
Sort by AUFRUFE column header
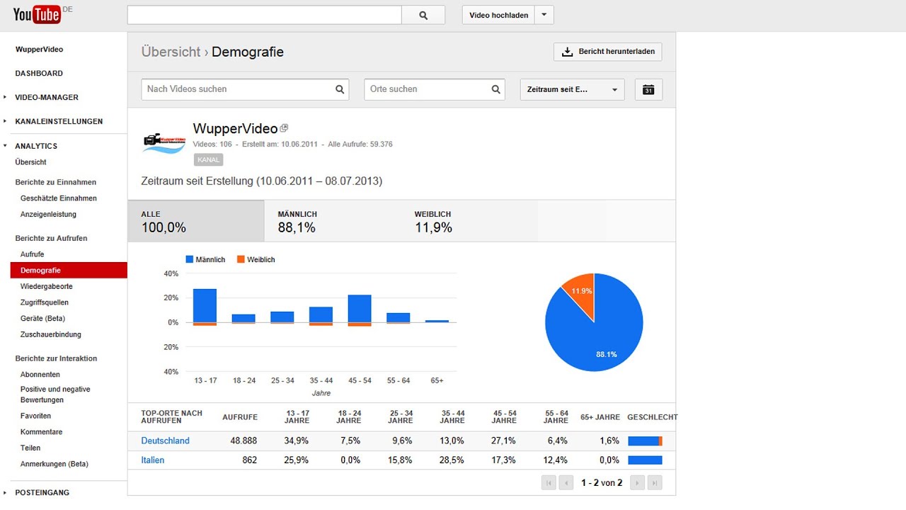240,417
